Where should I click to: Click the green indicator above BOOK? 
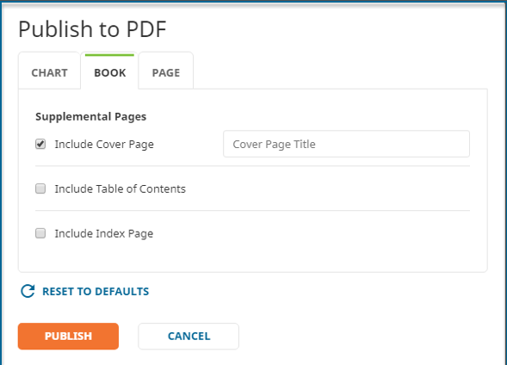(109, 55)
